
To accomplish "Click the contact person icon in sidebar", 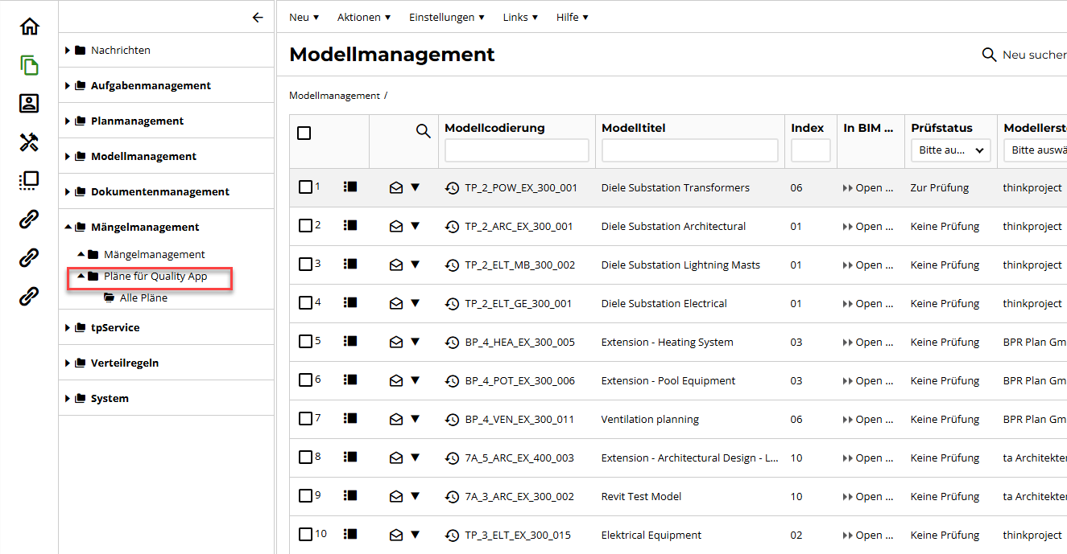I will [x=29, y=103].
